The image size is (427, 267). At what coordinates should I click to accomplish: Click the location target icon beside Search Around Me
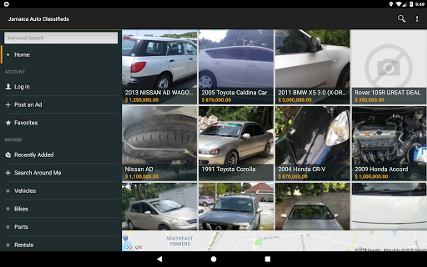(x=8, y=173)
